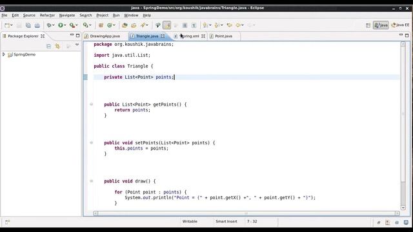
Task: Click the Search flashlight toolbar icon
Action: click(x=143, y=25)
